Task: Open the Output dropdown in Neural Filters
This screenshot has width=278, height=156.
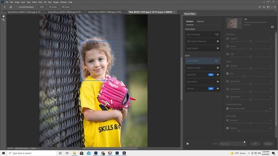Action: pos(232,144)
